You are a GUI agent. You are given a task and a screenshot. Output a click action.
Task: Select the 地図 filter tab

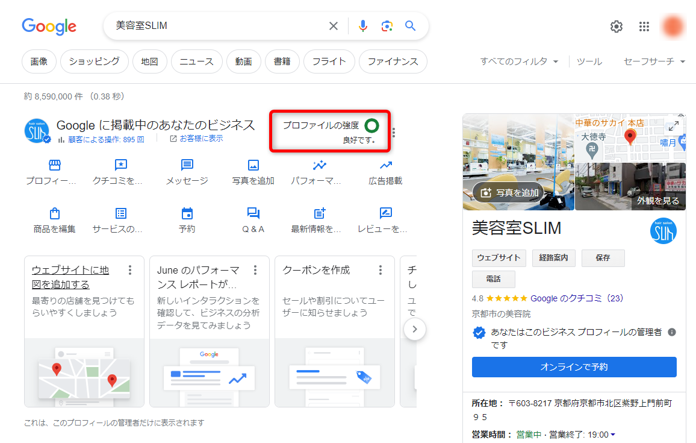pos(149,61)
